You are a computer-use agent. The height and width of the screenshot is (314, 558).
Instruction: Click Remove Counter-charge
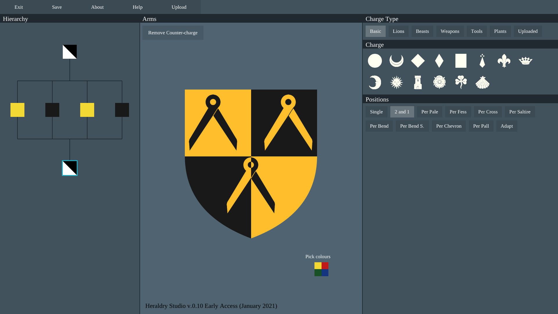pos(173,33)
